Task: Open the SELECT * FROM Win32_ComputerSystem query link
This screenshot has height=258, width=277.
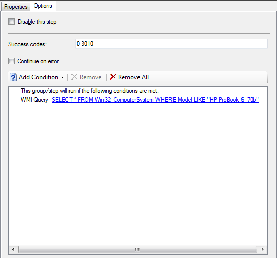Action: 155,100
